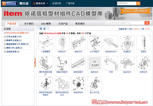
Task: Open the 地板元件 thumbnail
Action: [78, 43]
